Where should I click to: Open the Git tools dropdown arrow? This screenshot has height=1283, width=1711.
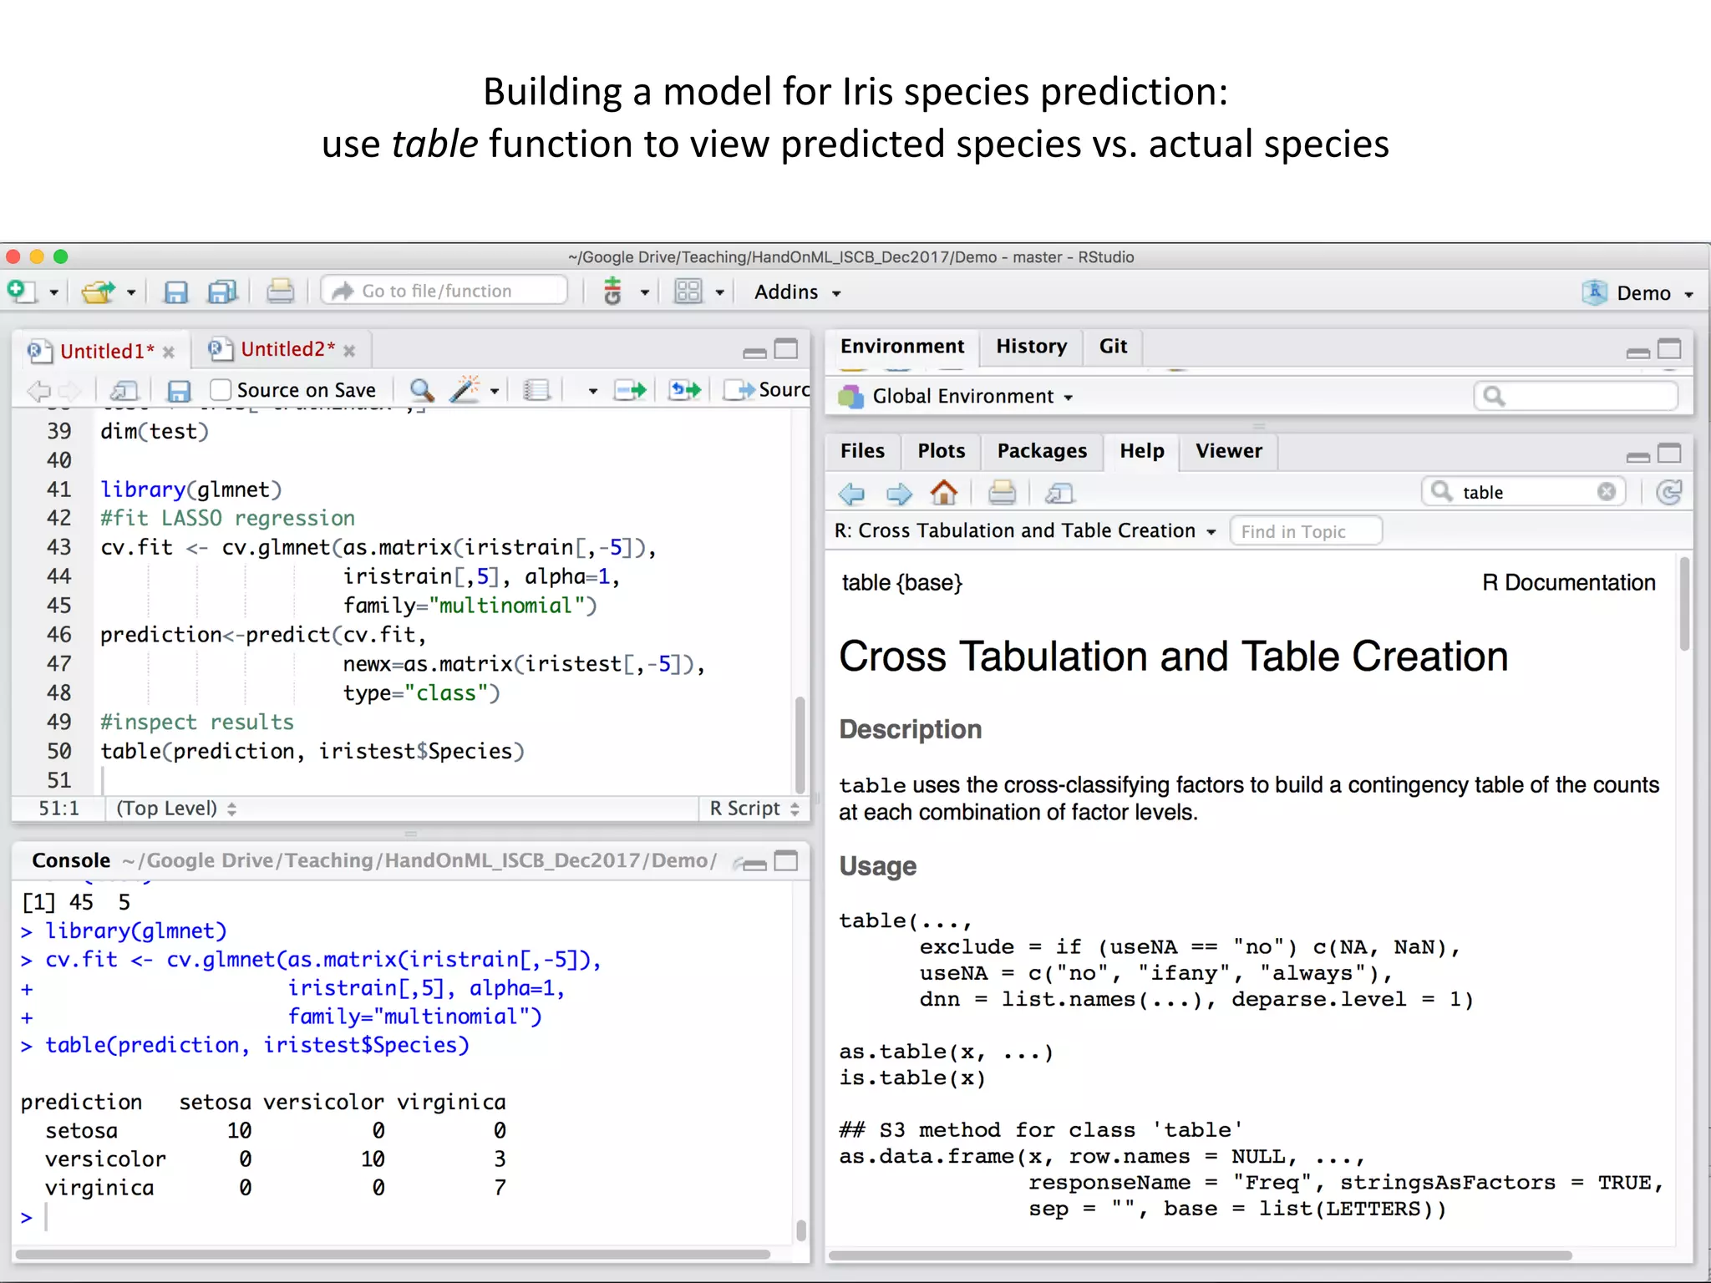point(644,292)
